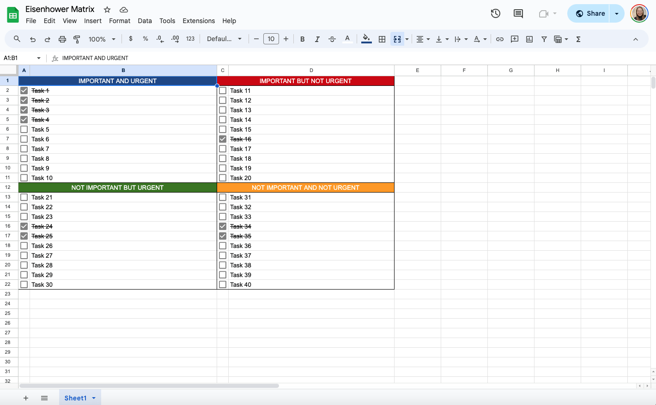Open the Edit menu
Screen dimensions: 656x405
tap(49, 21)
